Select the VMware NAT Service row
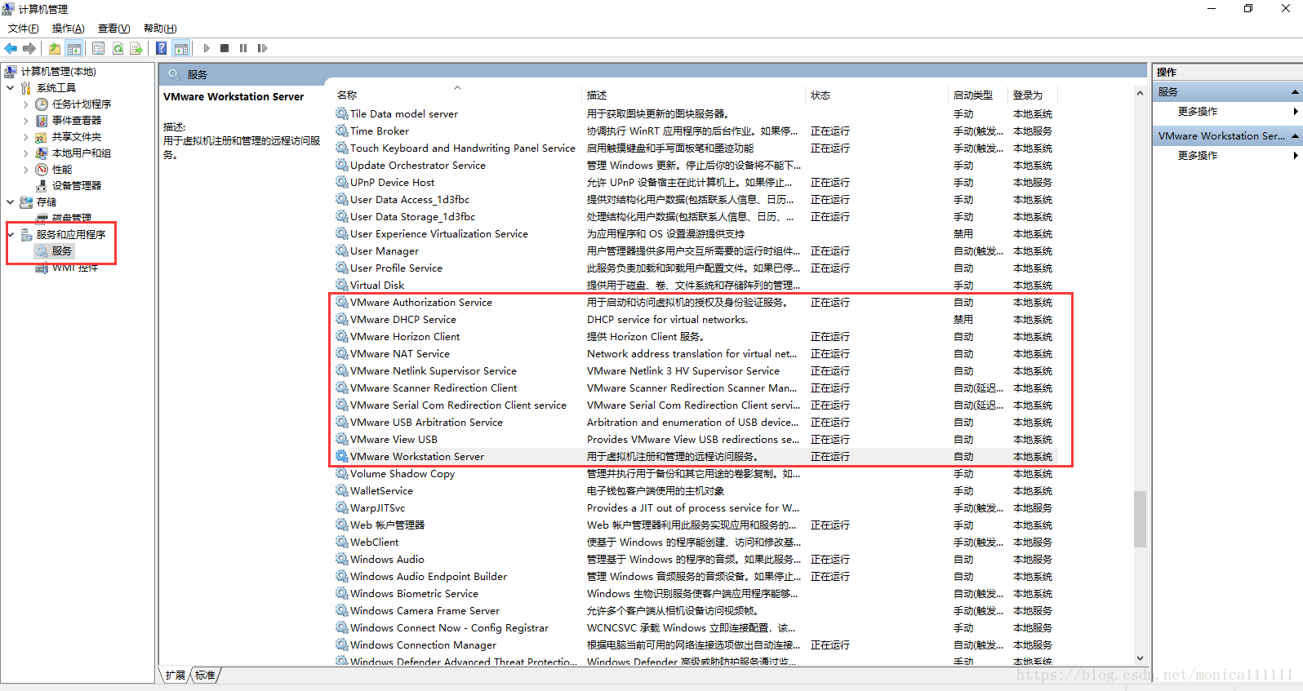Image resolution: width=1303 pixels, height=691 pixels. click(695, 354)
